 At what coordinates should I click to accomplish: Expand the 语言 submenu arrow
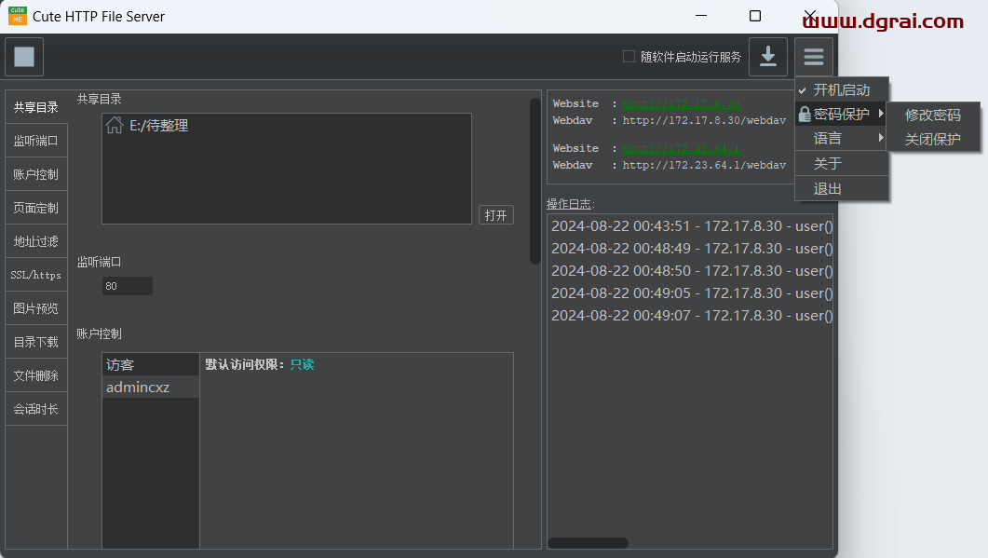pyautogui.click(x=881, y=138)
